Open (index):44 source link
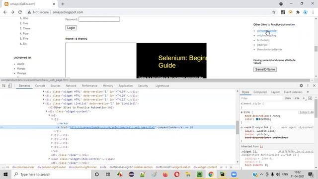 click(306, 112)
